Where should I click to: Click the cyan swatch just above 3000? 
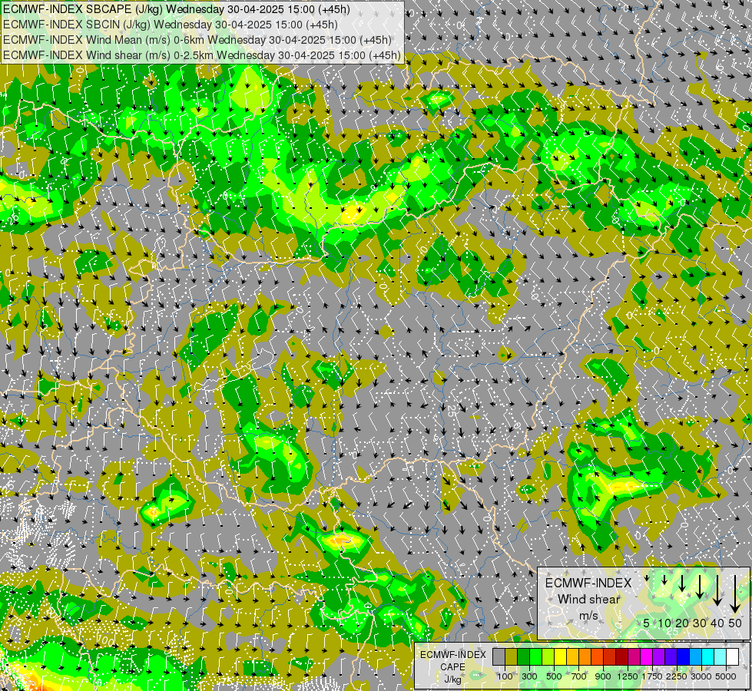708,657
